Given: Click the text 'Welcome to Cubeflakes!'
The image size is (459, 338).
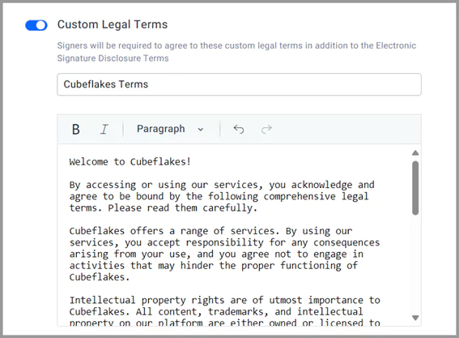Looking at the screenshot, I should [x=130, y=161].
